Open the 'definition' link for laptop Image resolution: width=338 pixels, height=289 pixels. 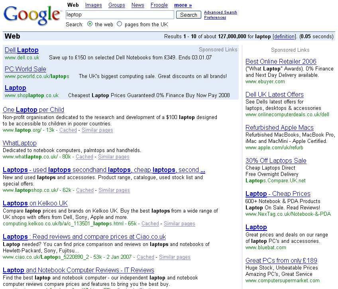(284, 36)
